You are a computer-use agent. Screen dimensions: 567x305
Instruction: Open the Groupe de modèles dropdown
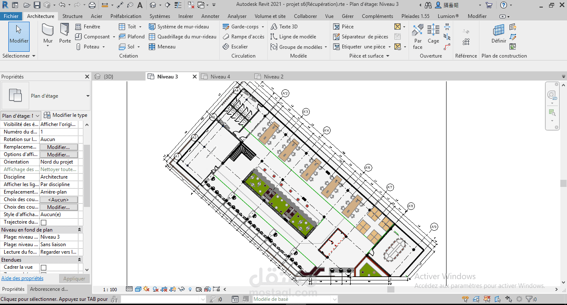[x=326, y=47]
